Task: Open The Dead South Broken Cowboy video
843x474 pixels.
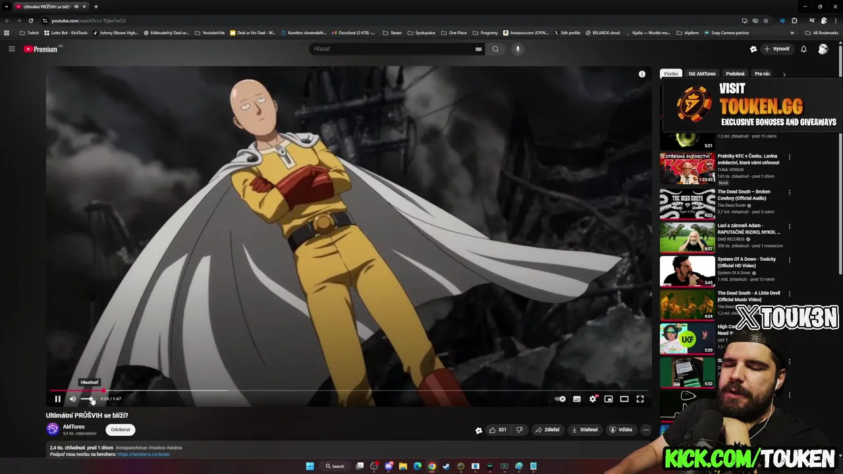Action: [744, 195]
